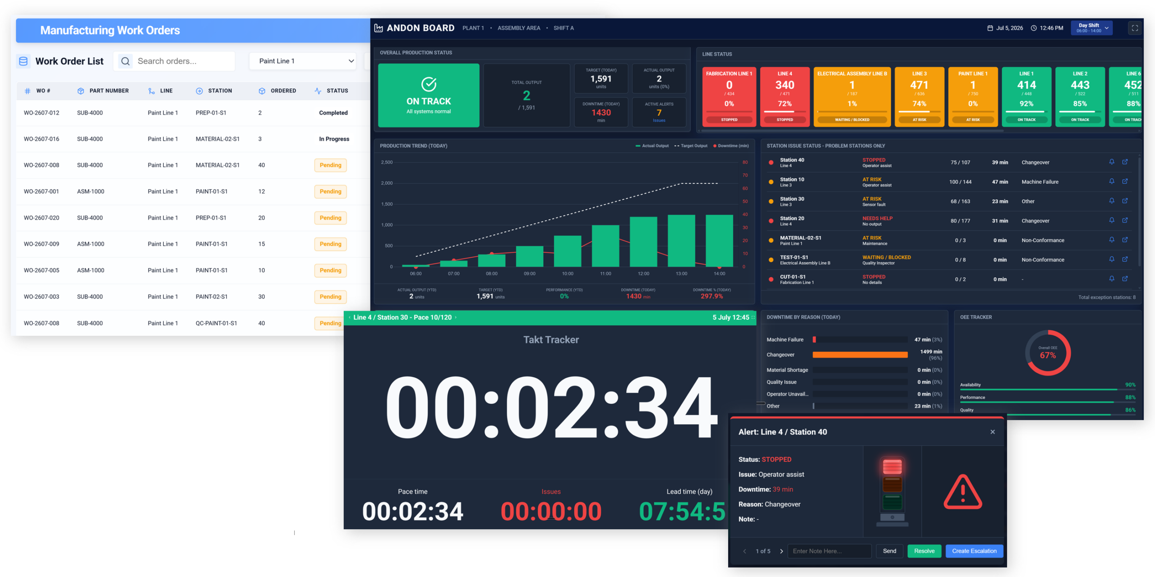The width and height of the screenshot is (1155, 577).
Task: Click the clock icon next to 12:46 PM
Action: point(1034,28)
